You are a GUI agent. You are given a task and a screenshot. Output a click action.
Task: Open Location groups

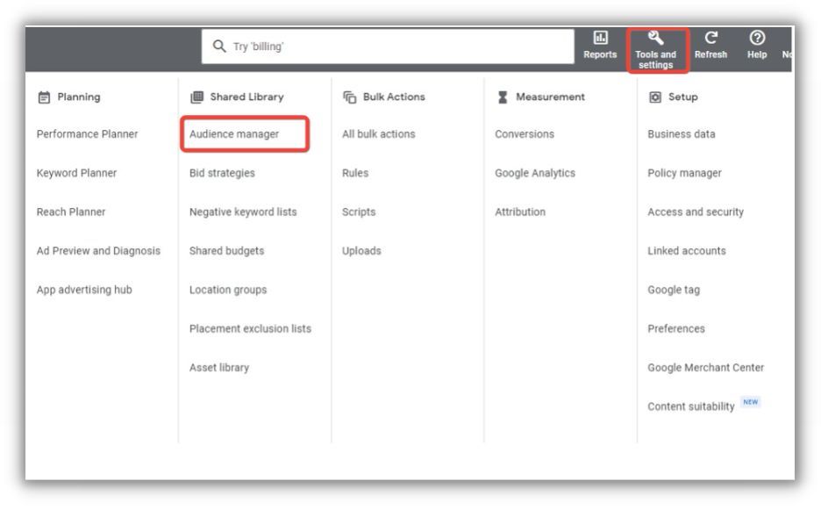tap(228, 290)
